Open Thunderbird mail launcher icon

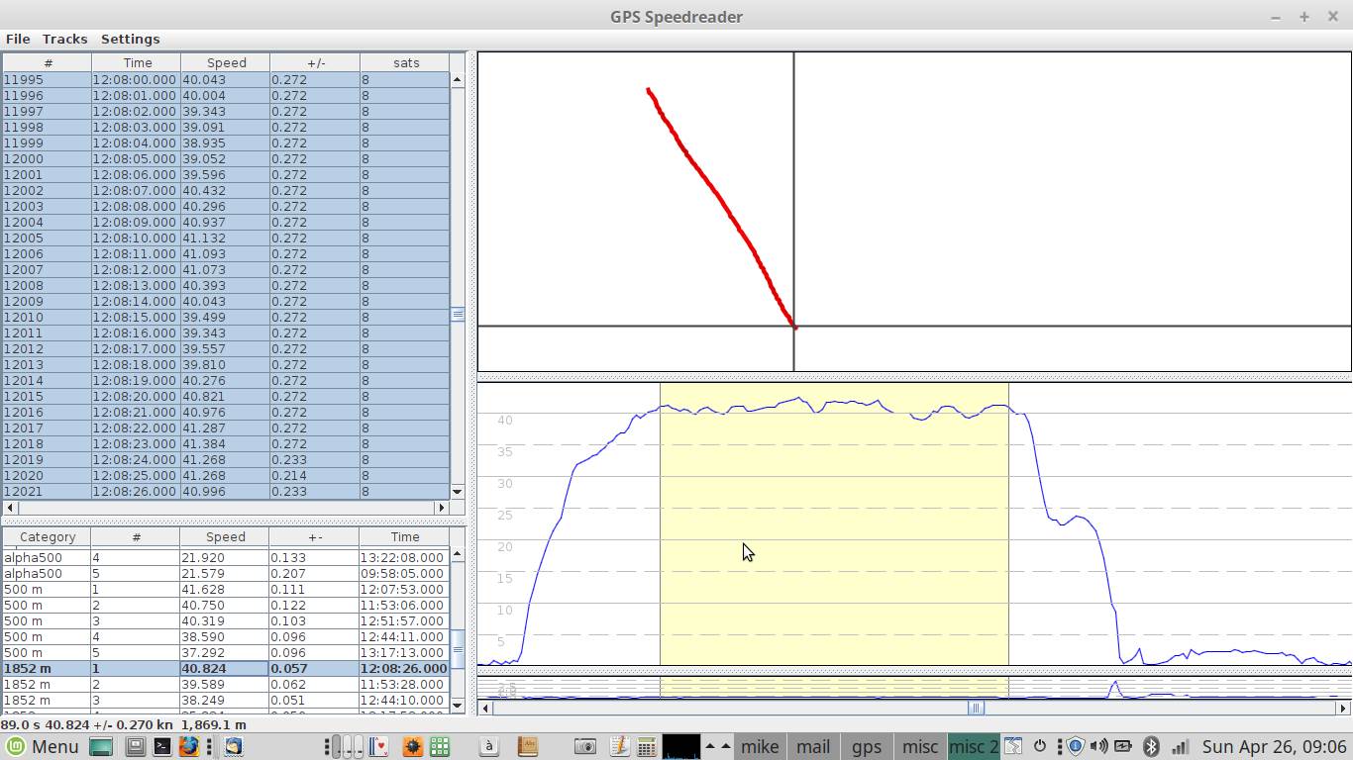[x=233, y=747]
